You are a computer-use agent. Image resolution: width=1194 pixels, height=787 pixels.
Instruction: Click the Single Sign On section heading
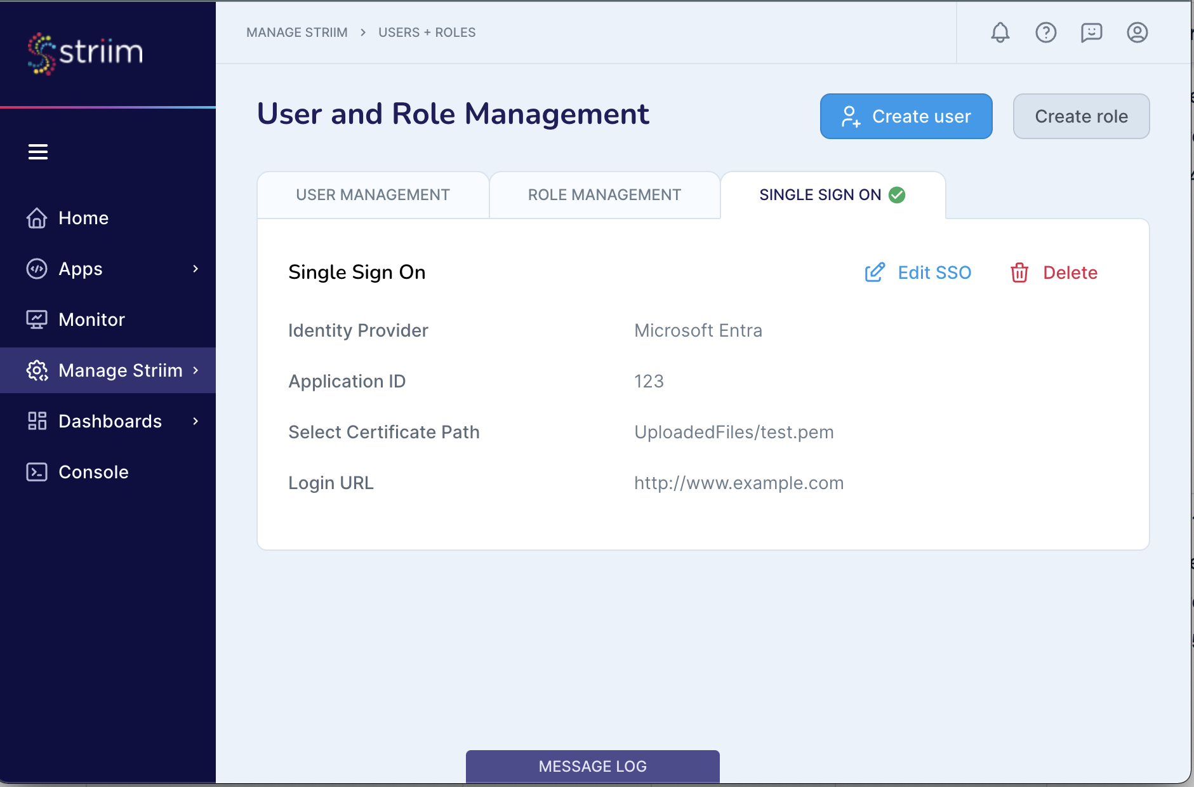click(x=357, y=272)
